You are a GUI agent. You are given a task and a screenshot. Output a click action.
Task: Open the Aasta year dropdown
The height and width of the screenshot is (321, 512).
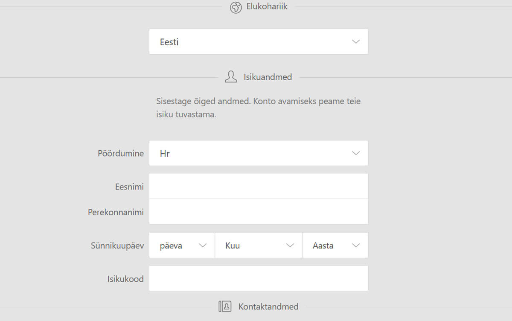click(335, 245)
